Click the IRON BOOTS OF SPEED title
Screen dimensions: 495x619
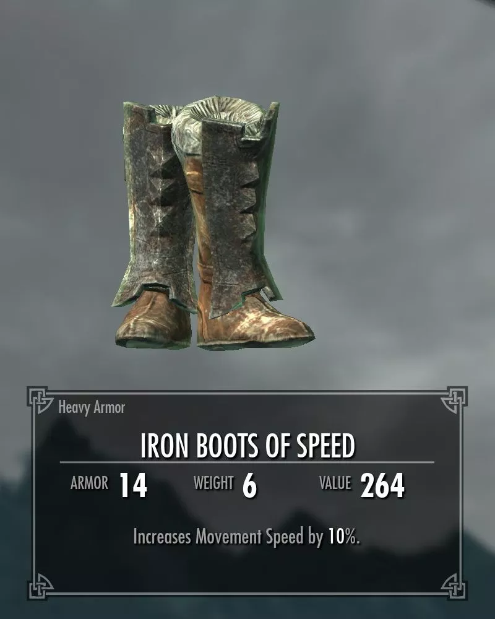pyautogui.click(x=248, y=446)
